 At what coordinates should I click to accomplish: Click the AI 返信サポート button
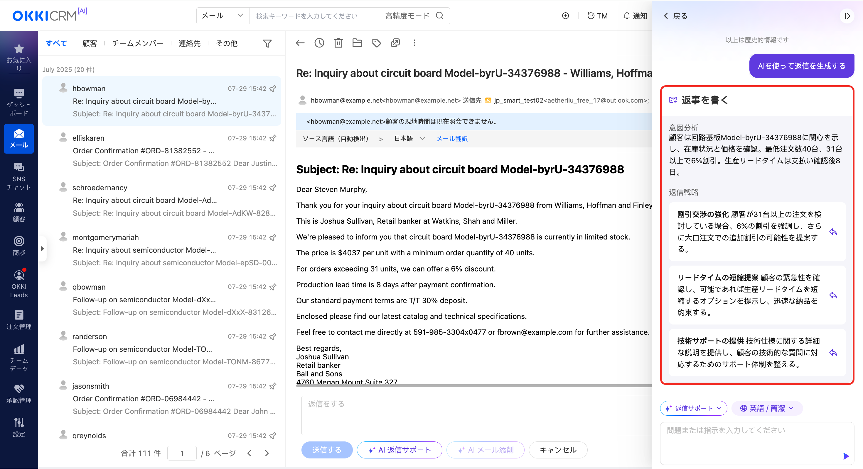click(399, 450)
